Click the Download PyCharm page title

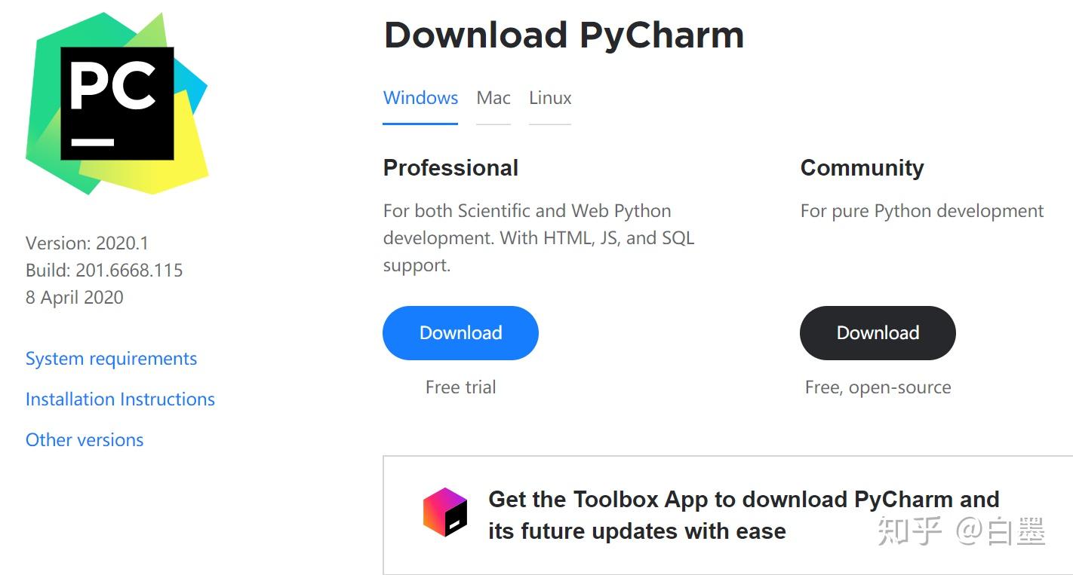564,34
